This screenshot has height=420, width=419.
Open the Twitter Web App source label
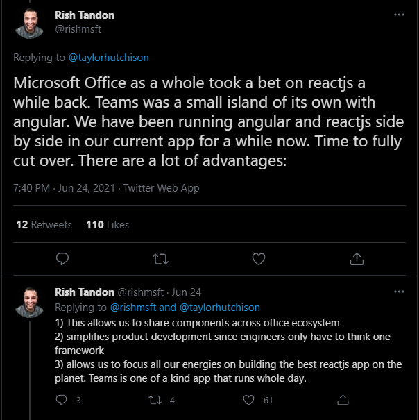pos(161,188)
